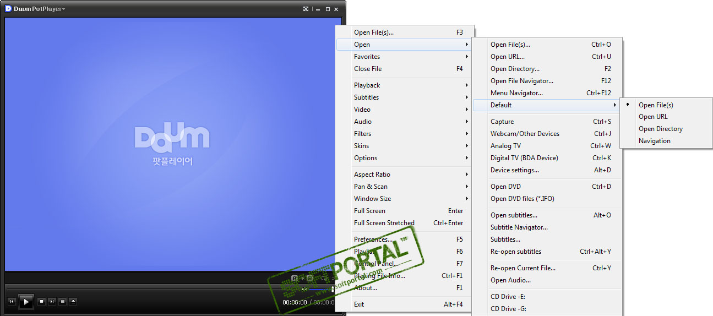Choose Full Screen Stretched
The image size is (713, 316).
tap(405, 223)
